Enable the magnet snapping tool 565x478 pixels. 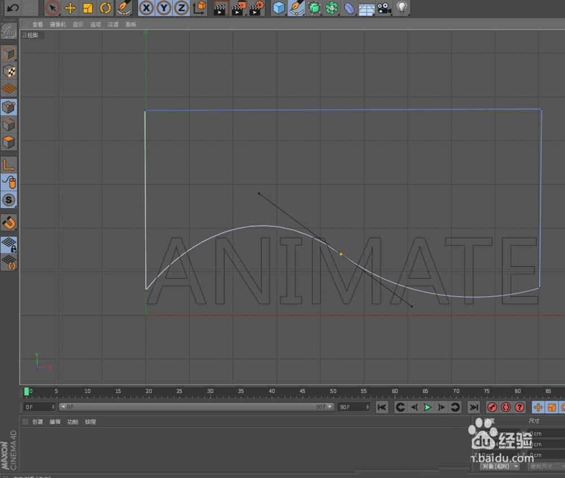coord(9,222)
